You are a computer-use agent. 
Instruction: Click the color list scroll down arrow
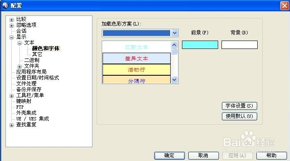click(174, 80)
